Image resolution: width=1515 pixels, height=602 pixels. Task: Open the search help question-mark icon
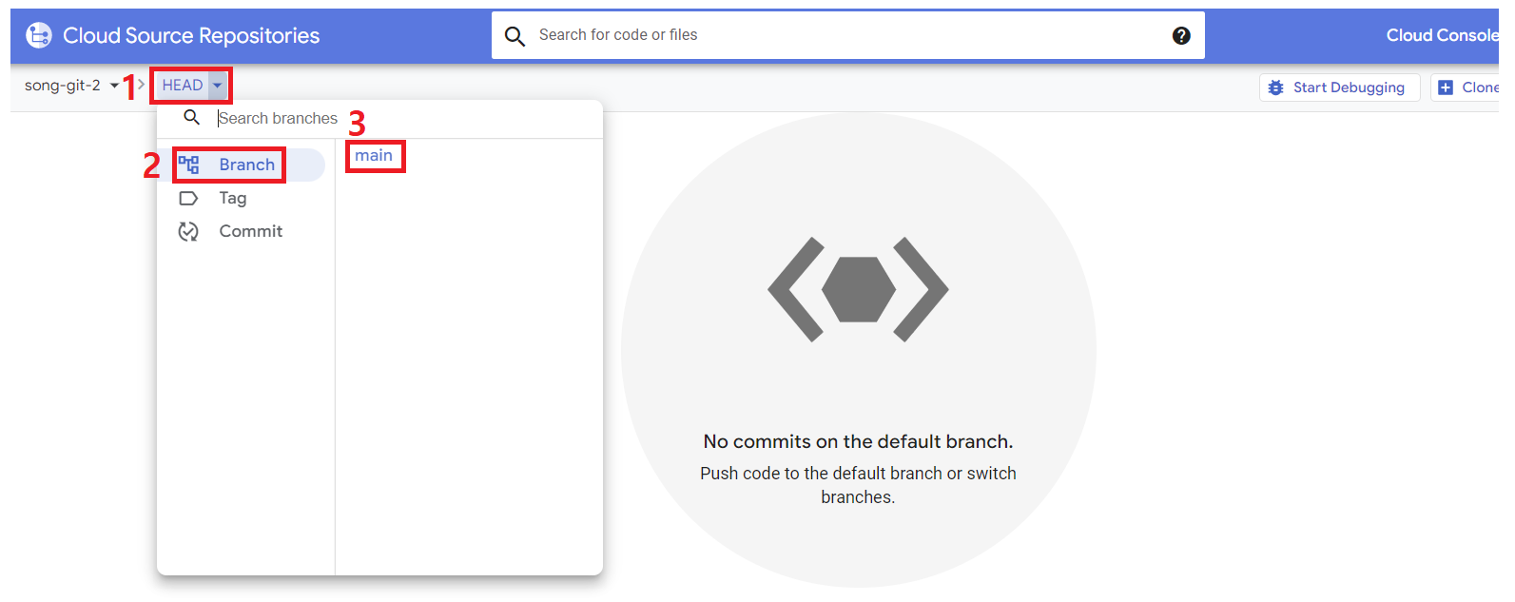point(1181,35)
